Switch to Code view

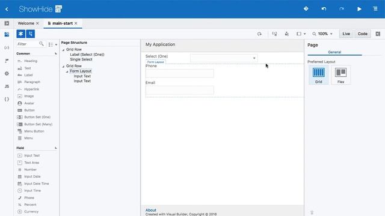point(363,34)
